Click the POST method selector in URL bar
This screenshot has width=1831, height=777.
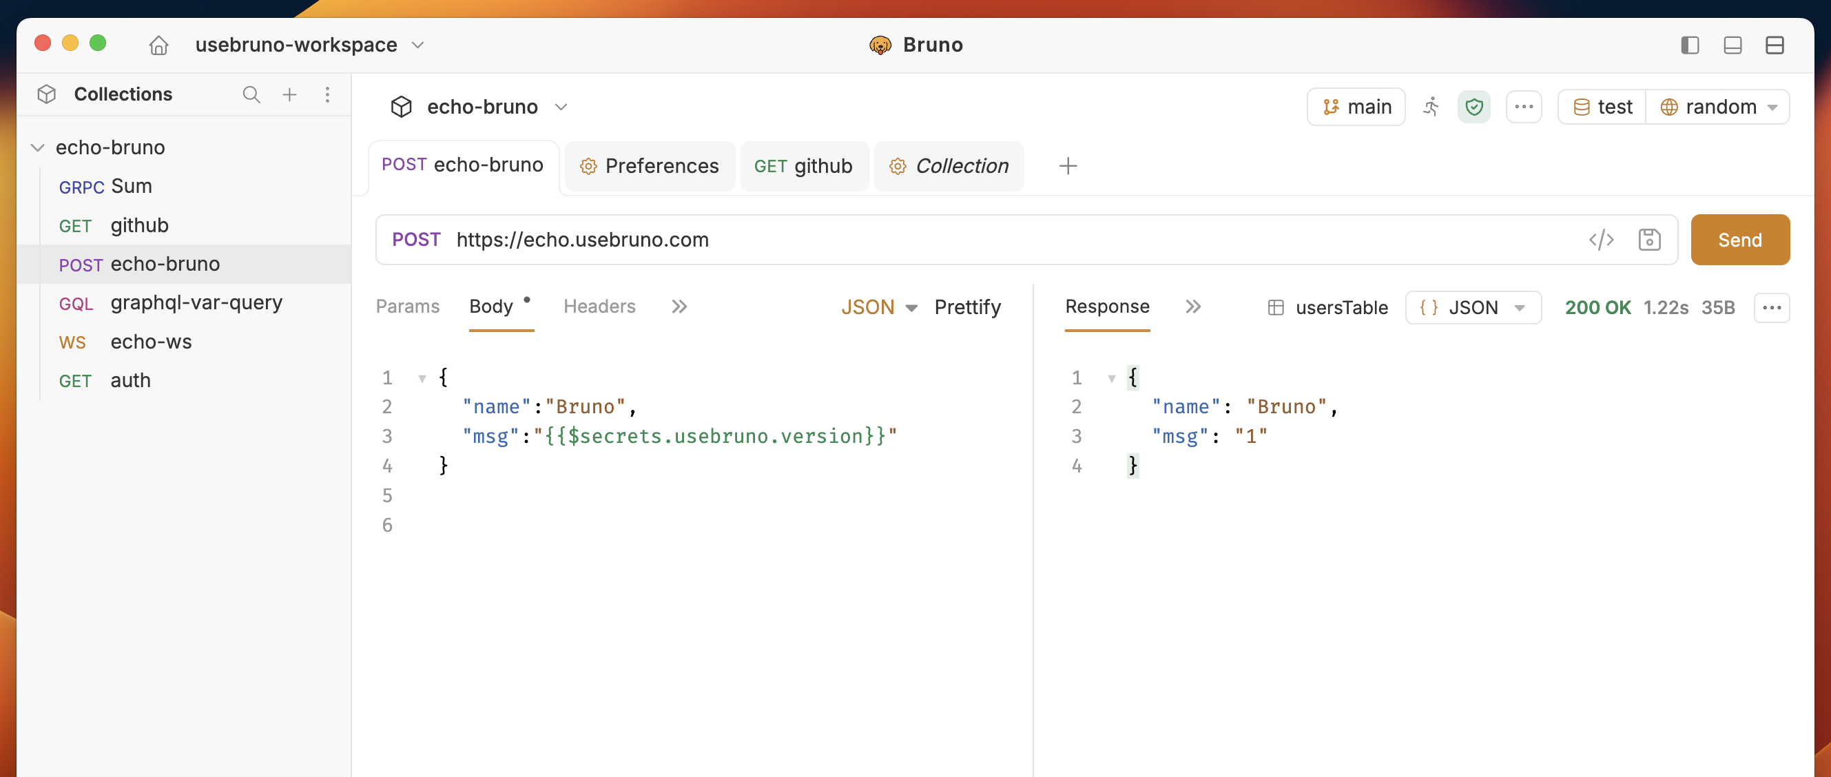pyautogui.click(x=417, y=240)
